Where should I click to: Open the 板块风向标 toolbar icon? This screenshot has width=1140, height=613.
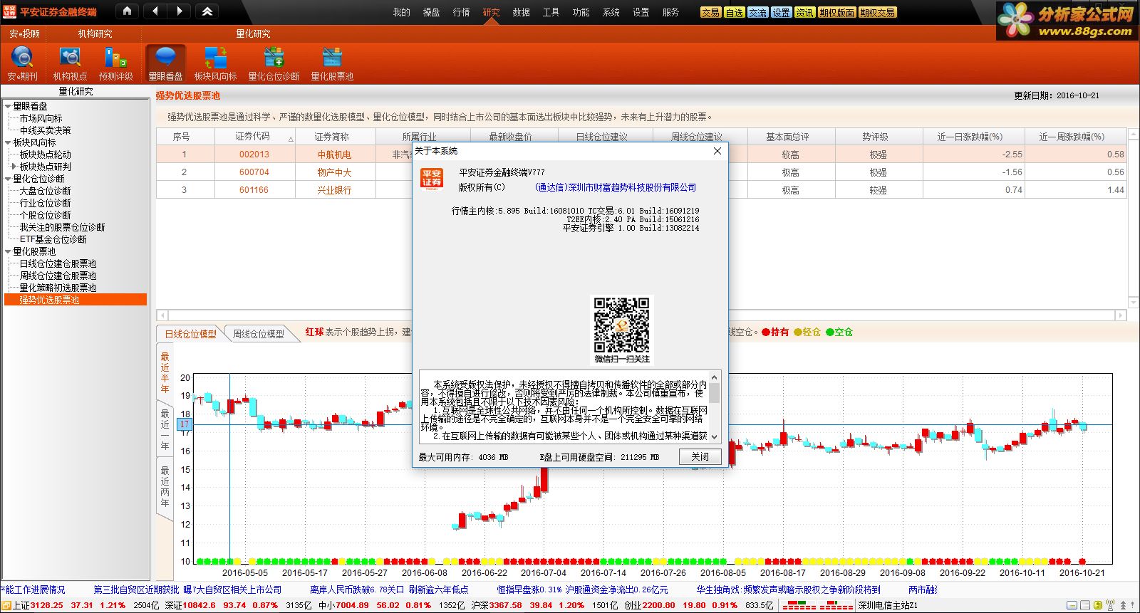tap(215, 63)
